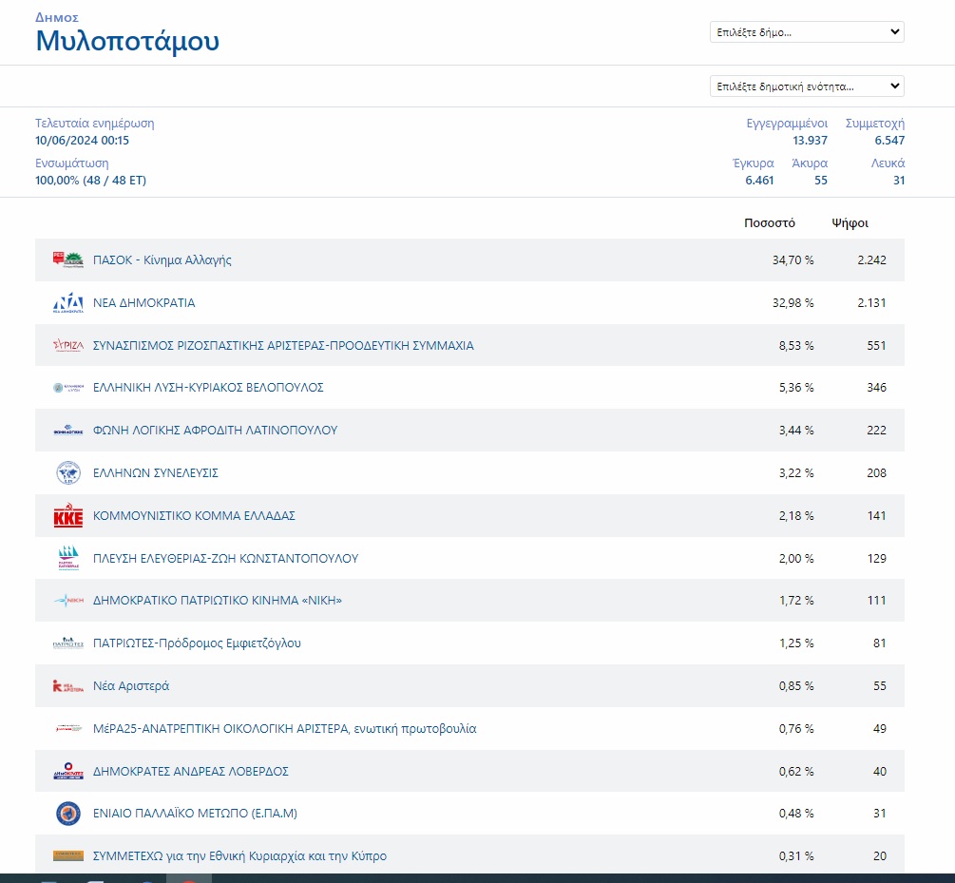Click turnout value '6.547'
This screenshot has width=955, height=883.
(x=889, y=140)
